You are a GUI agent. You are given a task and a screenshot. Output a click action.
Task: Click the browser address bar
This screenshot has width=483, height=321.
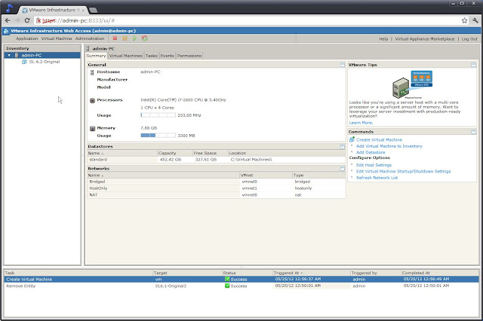250,20
